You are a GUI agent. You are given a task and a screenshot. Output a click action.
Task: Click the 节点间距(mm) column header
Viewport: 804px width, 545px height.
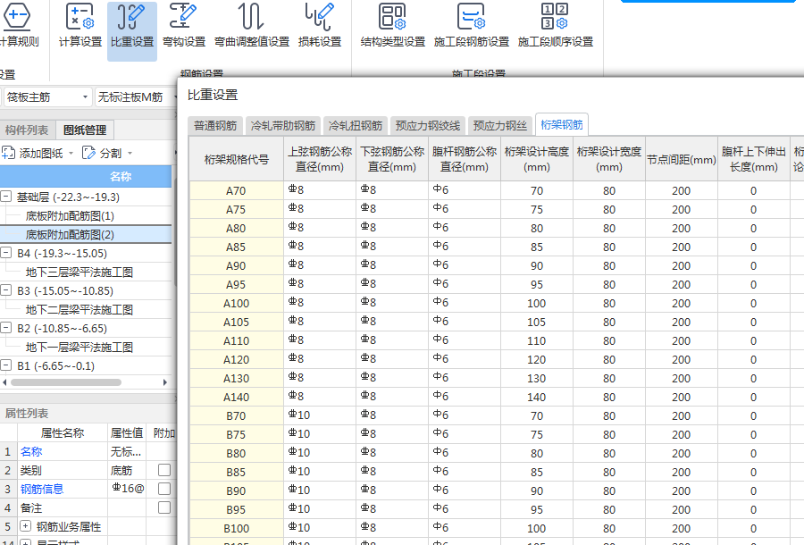coord(681,159)
